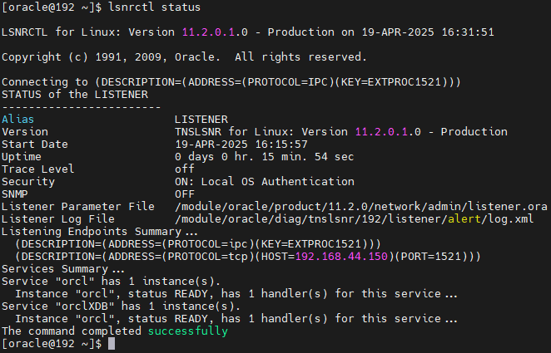Screen dimensions: 551x353
Task: Click the uptime value '0 days 0 hr. 15 min. 54 sec'
Action: point(264,157)
